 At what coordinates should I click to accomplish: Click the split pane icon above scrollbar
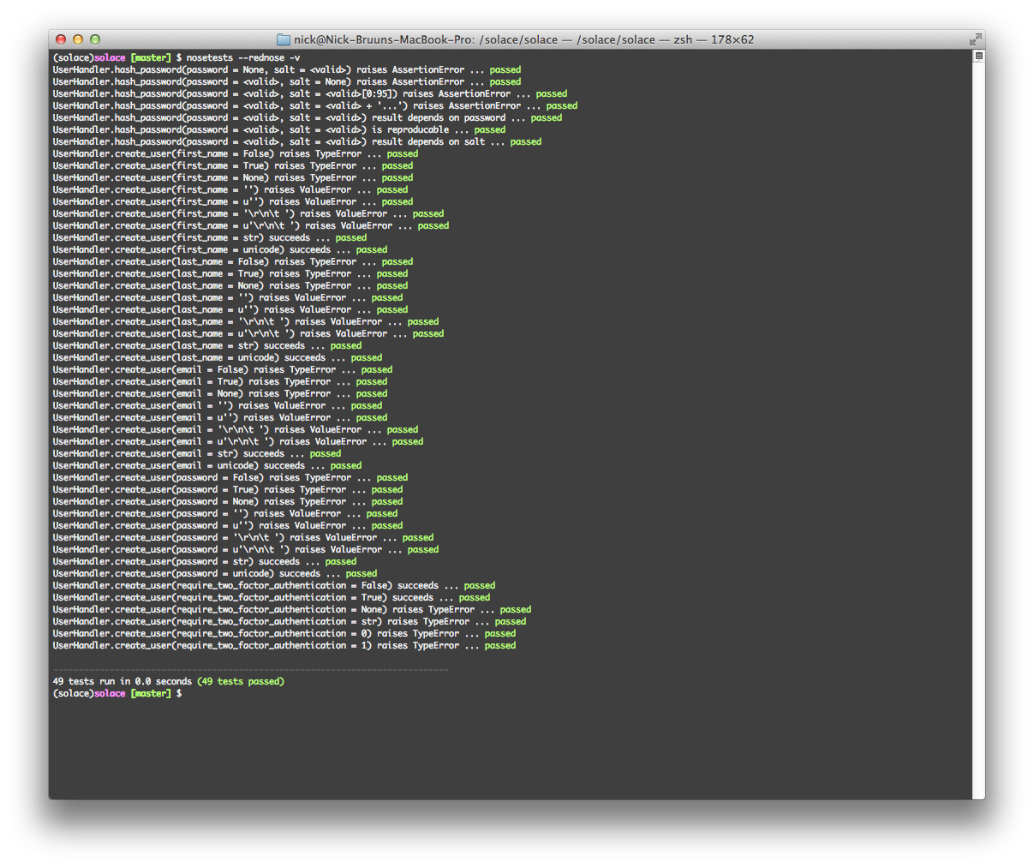[x=978, y=56]
